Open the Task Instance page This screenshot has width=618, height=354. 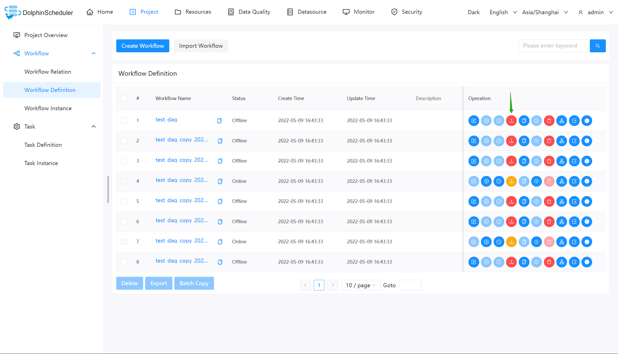(x=41, y=163)
